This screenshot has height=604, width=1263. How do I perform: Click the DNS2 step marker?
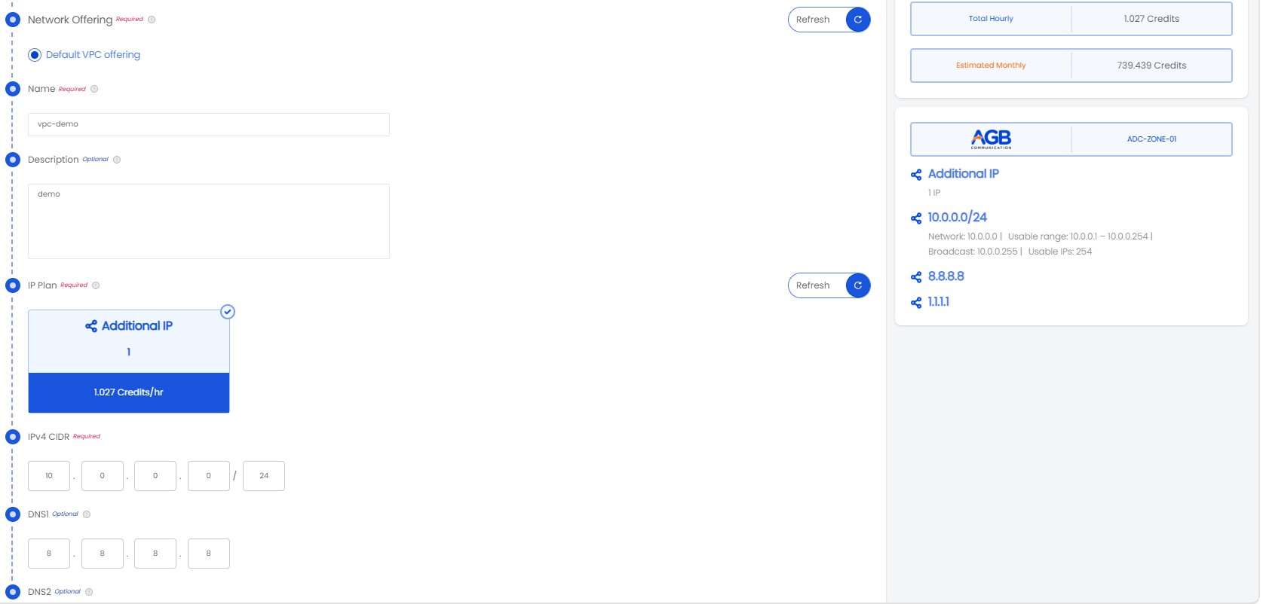click(13, 592)
